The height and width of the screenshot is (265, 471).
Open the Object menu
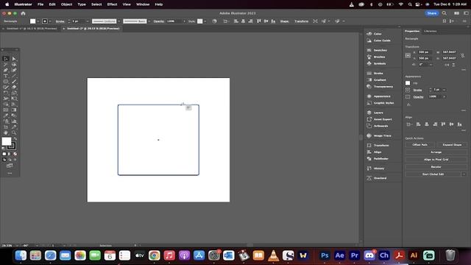(66, 4)
